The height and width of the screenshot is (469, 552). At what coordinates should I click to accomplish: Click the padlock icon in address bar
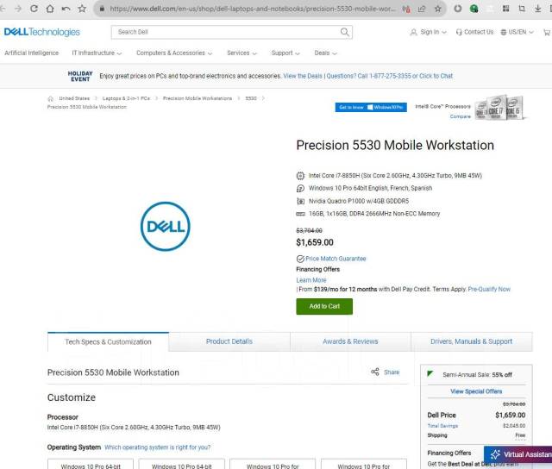click(x=102, y=9)
